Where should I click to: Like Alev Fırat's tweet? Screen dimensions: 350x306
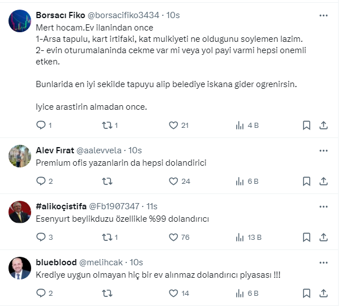click(x=174, y=181)
